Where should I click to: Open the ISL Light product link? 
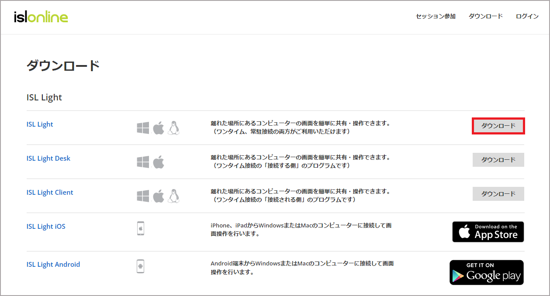coord(40,124)
